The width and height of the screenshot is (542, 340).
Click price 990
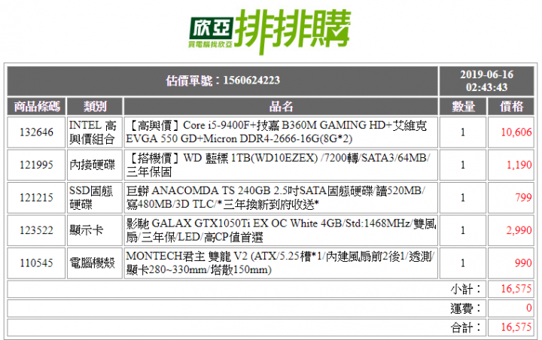point(523,263)
